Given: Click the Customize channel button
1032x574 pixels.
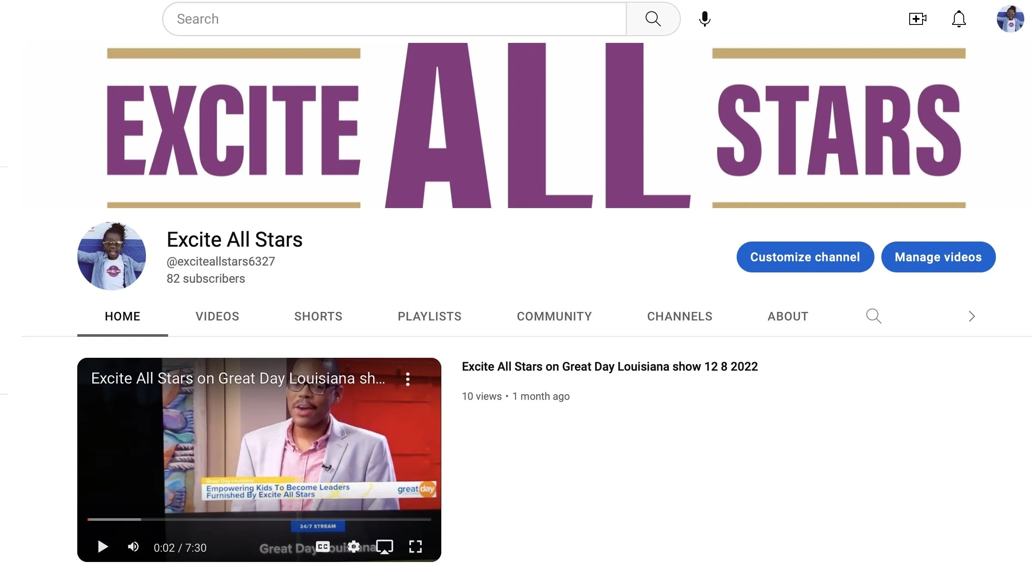Looking at the screenshot, I should [x=805, y=257].
